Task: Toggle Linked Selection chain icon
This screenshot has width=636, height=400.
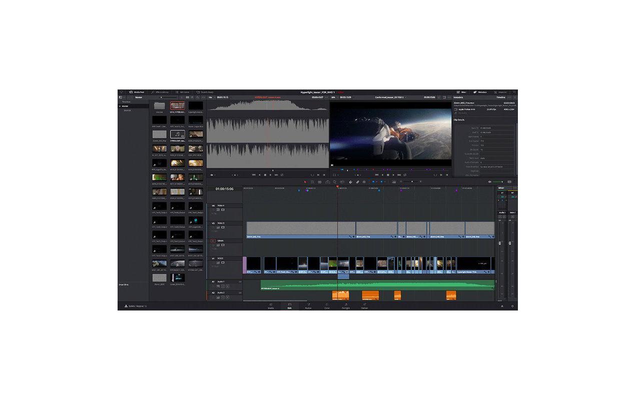Action: pos(357,181)
